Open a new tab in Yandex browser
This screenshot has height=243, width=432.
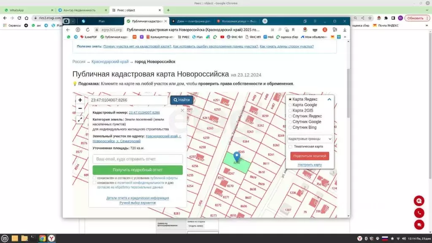pyautogui.click(x=265, y=21)
